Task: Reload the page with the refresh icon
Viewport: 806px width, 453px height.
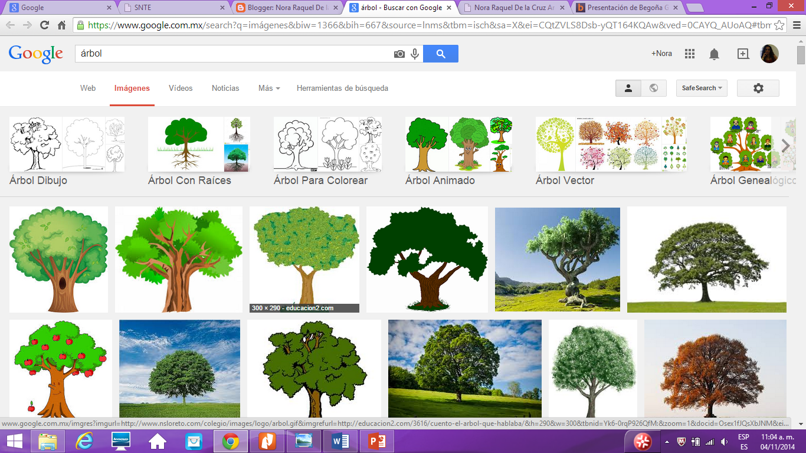Action: (44, 25)
